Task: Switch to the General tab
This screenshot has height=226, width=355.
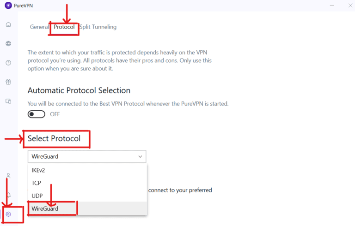Action: pyautogui.click(x=39, y=27)
